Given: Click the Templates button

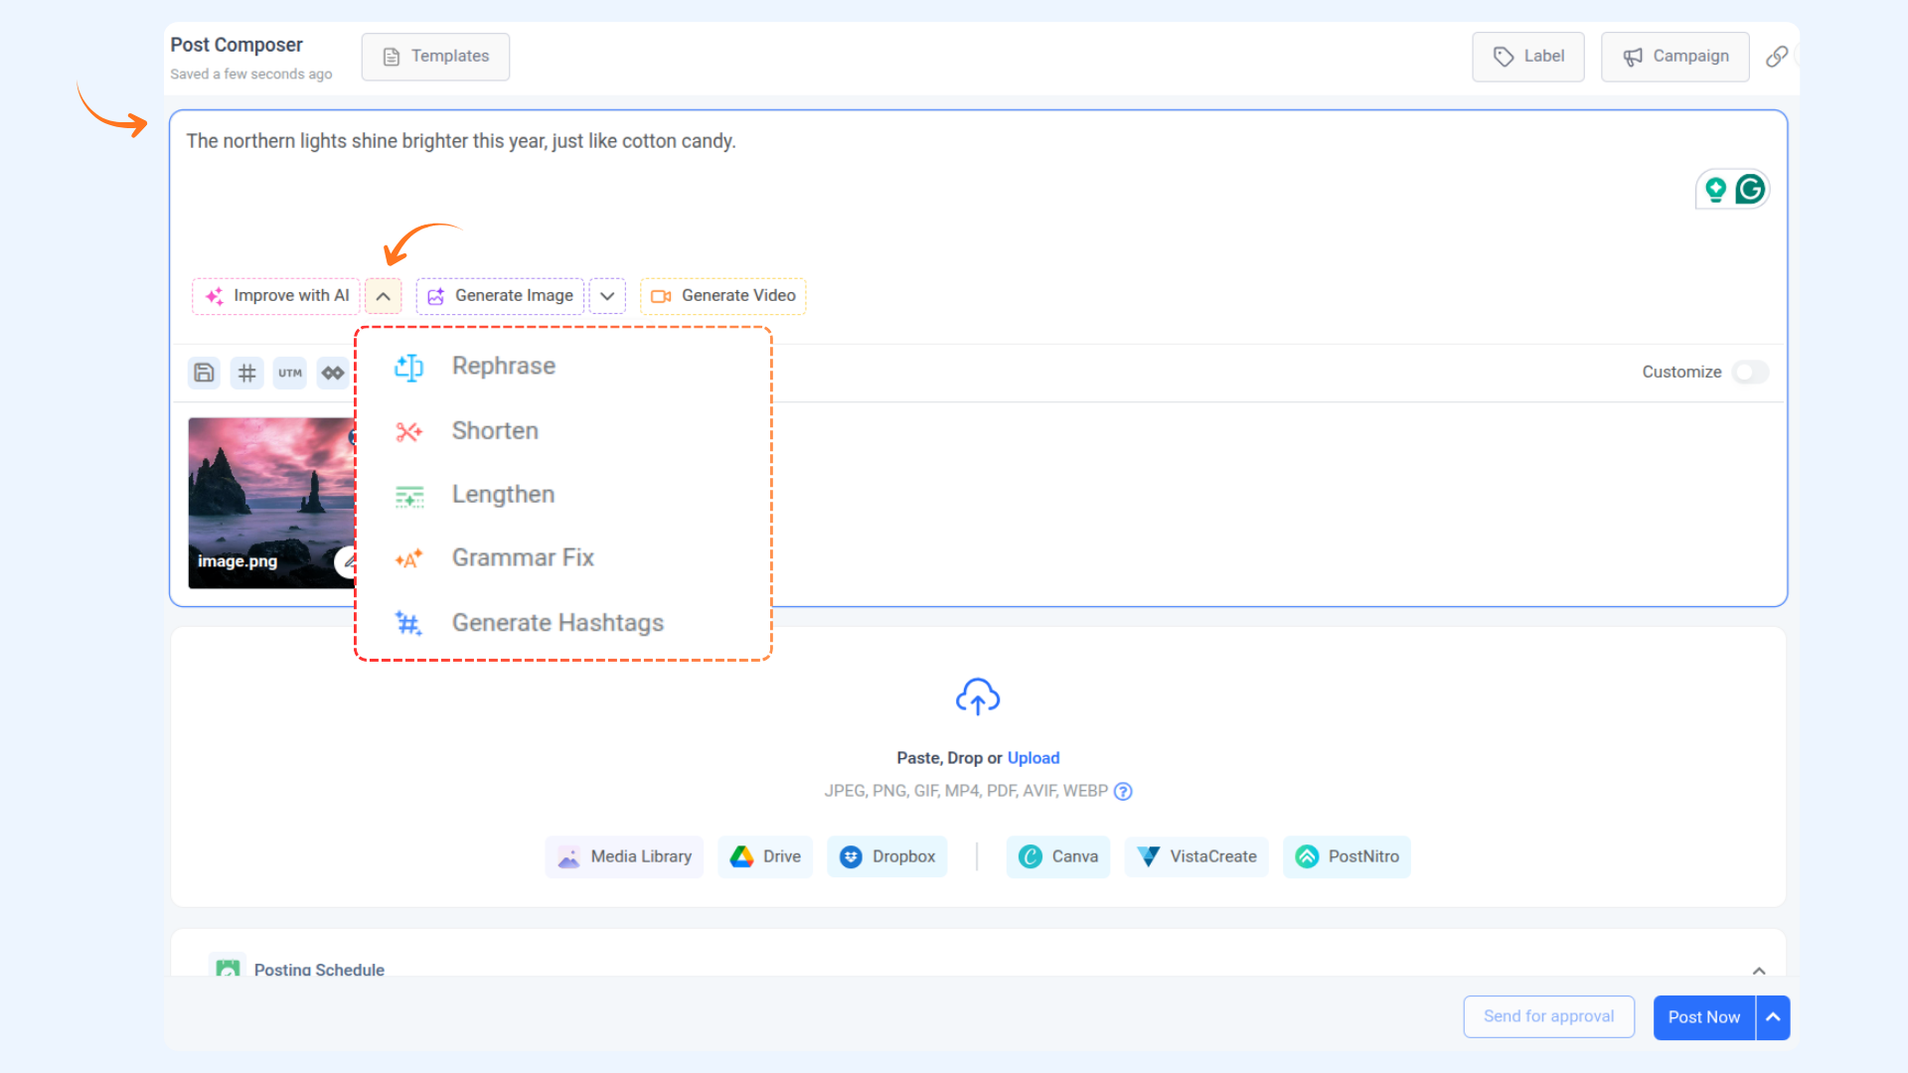Looking at the screenshot, I should [435, 57].
